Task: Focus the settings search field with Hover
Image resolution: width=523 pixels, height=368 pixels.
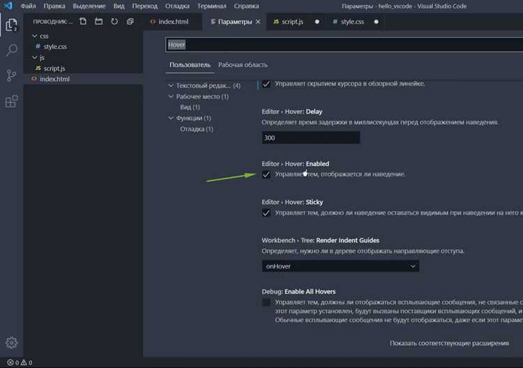Action: click(x=344, y=45)
